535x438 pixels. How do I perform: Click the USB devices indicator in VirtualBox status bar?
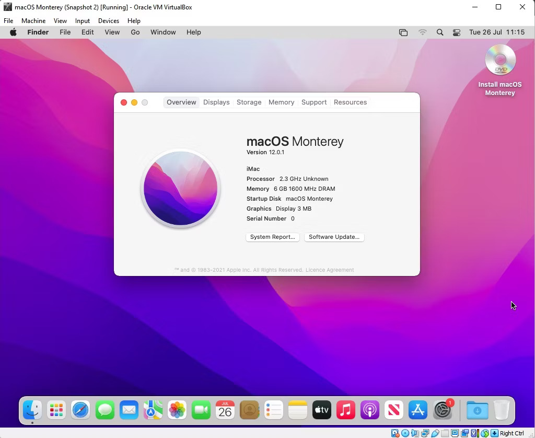pyautogui.click(x=435, y=433)
